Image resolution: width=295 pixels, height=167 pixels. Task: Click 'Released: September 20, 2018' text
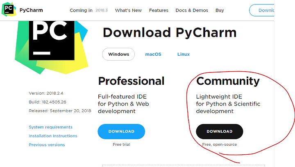[x=60, y=111]
